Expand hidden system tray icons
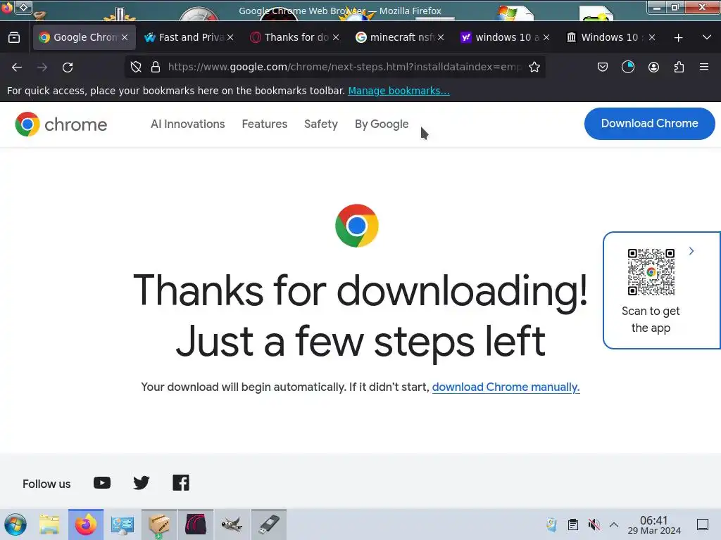721x540 pixels. tap(614, 525)
